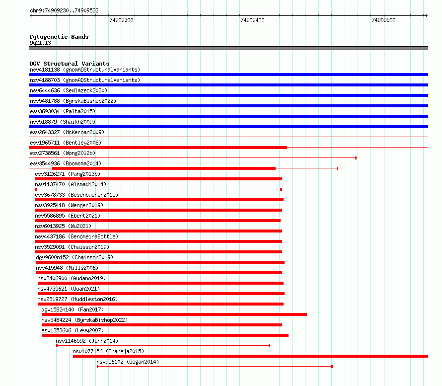The width and height of the screenshot is (442, 386).
Task: Click ruler position 74909500
Action: pyautogui.click(x=384, y=20)
